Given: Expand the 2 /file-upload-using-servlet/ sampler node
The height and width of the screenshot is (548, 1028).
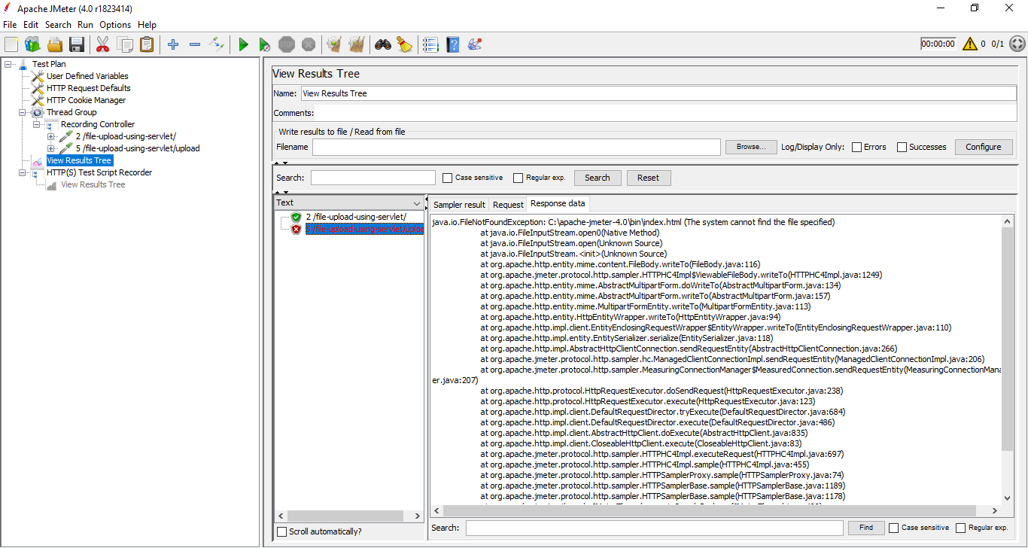Looking at the screenshot, I should coord(51,136).
